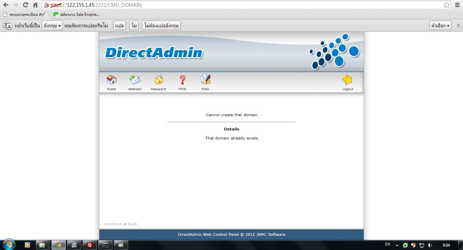The height and width of the screenshot is (250, 463).
Task: Close the translate bar
Action: tap(458, 25)
